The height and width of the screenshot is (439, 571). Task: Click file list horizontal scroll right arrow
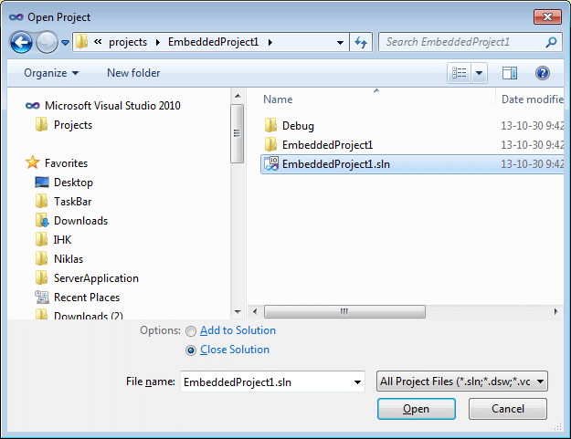[555, 312]
